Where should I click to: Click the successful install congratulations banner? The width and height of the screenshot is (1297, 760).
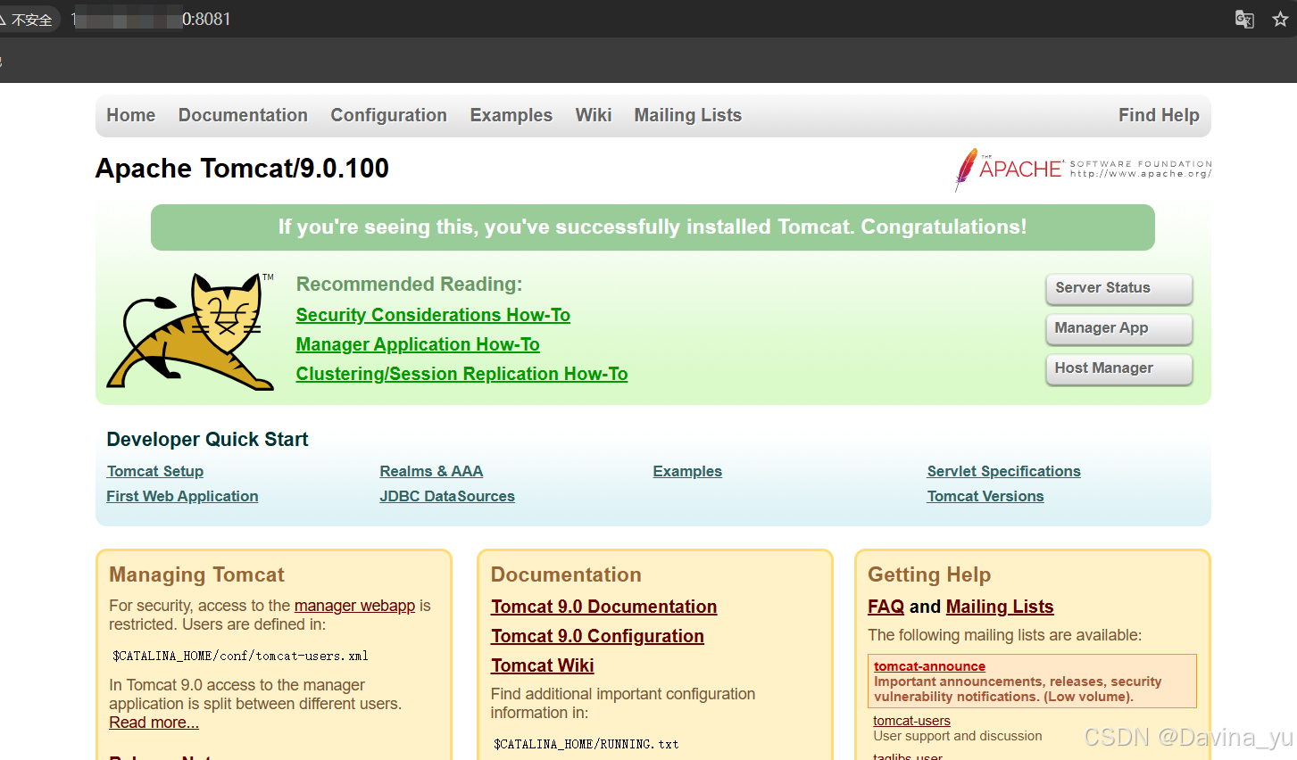tap(653, 227)
